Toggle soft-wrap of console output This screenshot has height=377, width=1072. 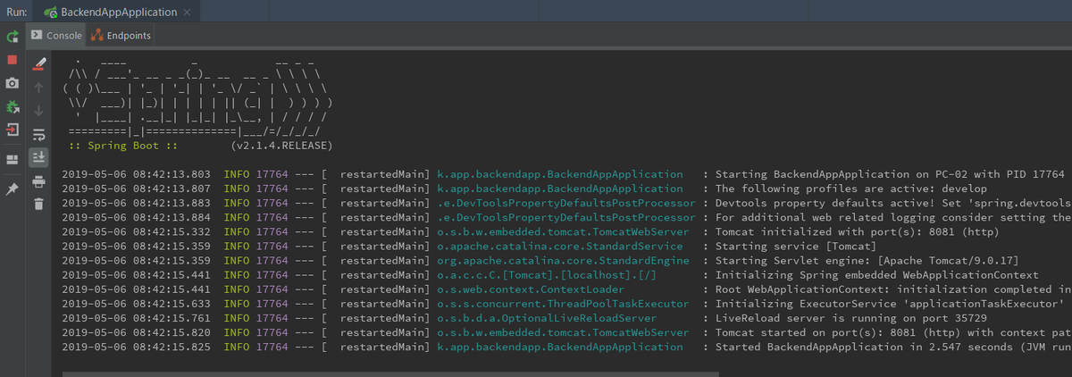coord(38,135)
